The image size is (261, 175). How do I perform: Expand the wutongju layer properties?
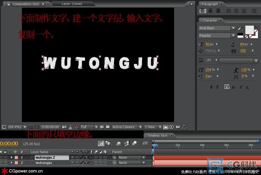(11, 163)
